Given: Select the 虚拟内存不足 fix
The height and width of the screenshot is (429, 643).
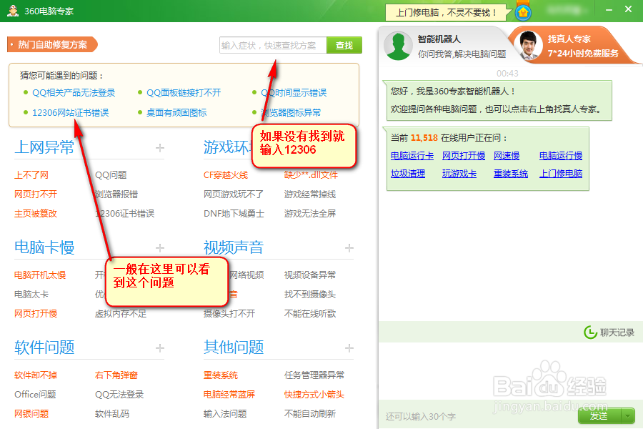Looking at the screenshot, I should pos(121,314).
